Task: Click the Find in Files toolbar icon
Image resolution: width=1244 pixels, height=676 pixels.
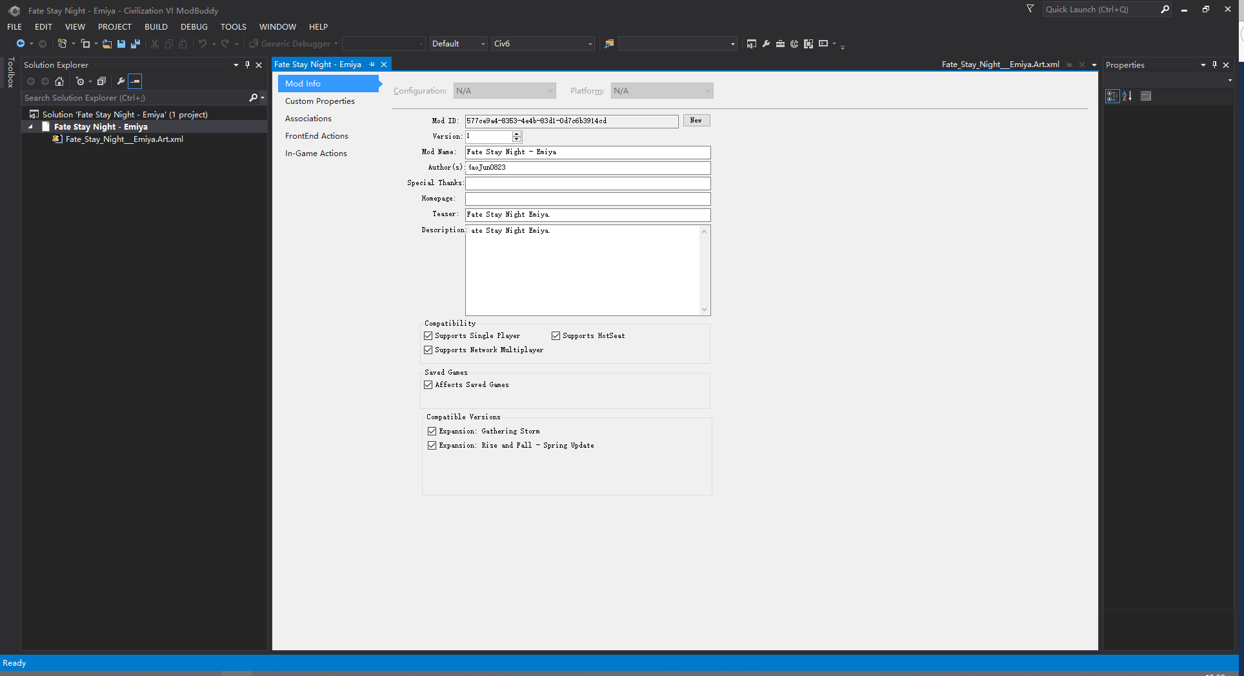Action: click(x=609, y=43)
